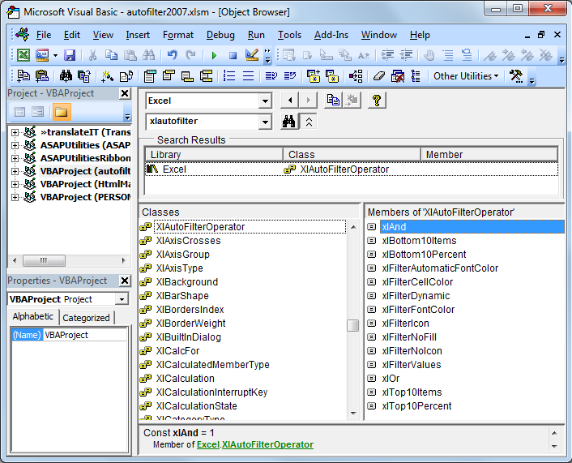Click the View Definition icon in Object Browser
Viewport: 572px width, 463px height.
coord(352,100)
